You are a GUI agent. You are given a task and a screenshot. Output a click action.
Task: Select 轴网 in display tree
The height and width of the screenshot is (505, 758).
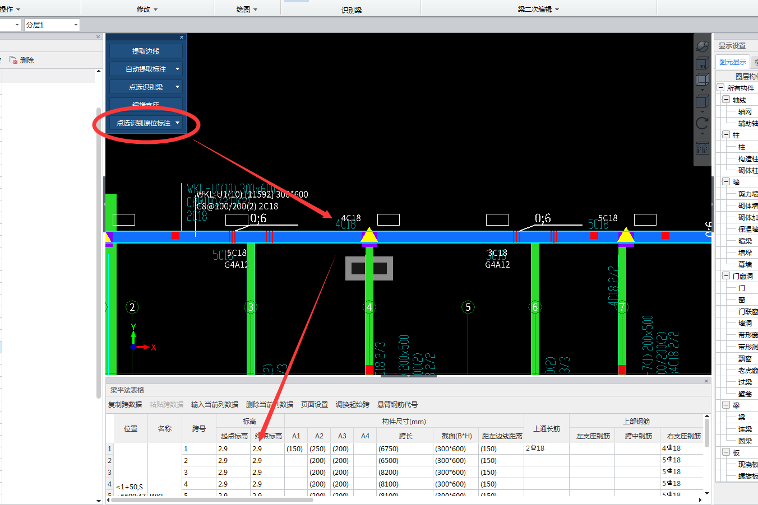[745, 112]
